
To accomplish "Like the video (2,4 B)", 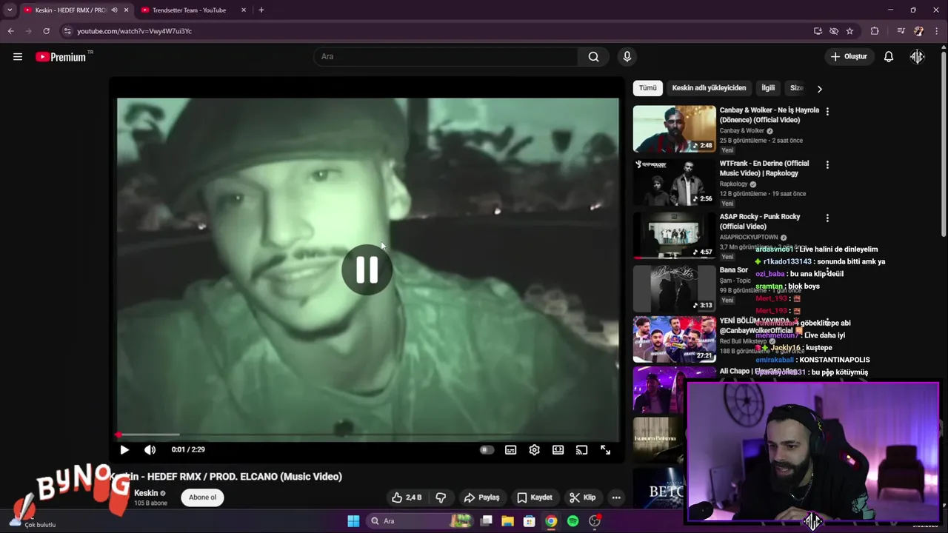I will tap(406, 497).
